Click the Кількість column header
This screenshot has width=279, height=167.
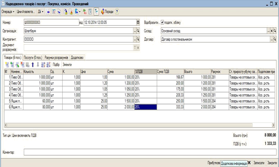coord(37,72)
